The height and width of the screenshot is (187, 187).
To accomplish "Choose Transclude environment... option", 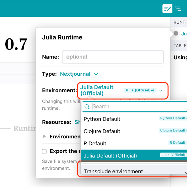I will pyautogui.click(x=116, y=171).
